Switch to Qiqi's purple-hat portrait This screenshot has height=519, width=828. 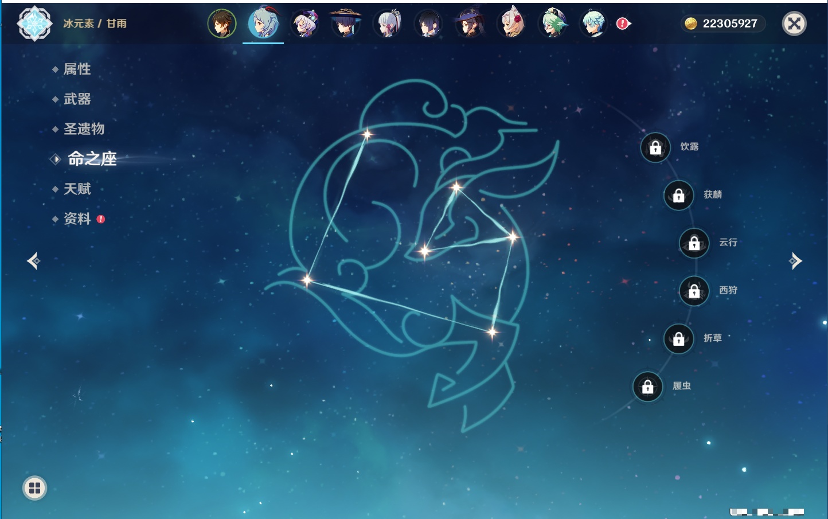304,24
